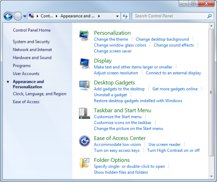Image resolution: width=217 pixels, height=182 pixels.
Task: Click Show hidden files and folders
Action: 121,172
